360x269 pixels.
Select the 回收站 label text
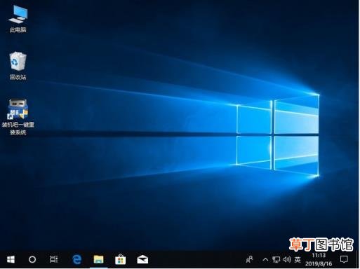coord(18,77)
